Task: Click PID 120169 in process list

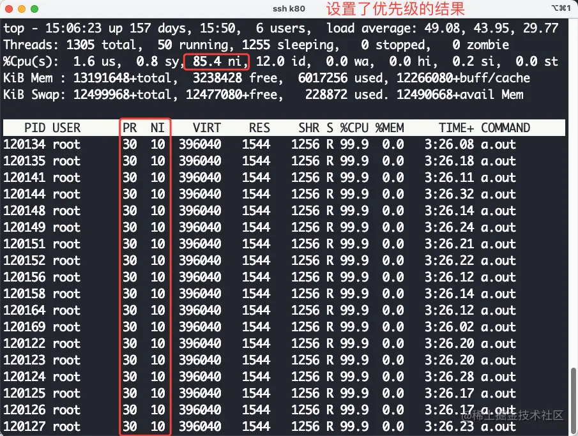Action: (x=24, y=327)
